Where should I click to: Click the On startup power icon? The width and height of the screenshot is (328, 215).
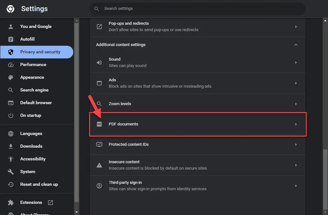(x=11, y=116)
